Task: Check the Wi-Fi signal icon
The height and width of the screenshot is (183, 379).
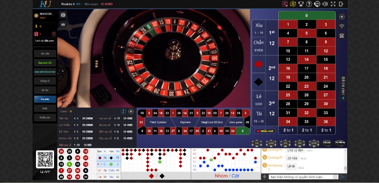Action: point(342,26)
